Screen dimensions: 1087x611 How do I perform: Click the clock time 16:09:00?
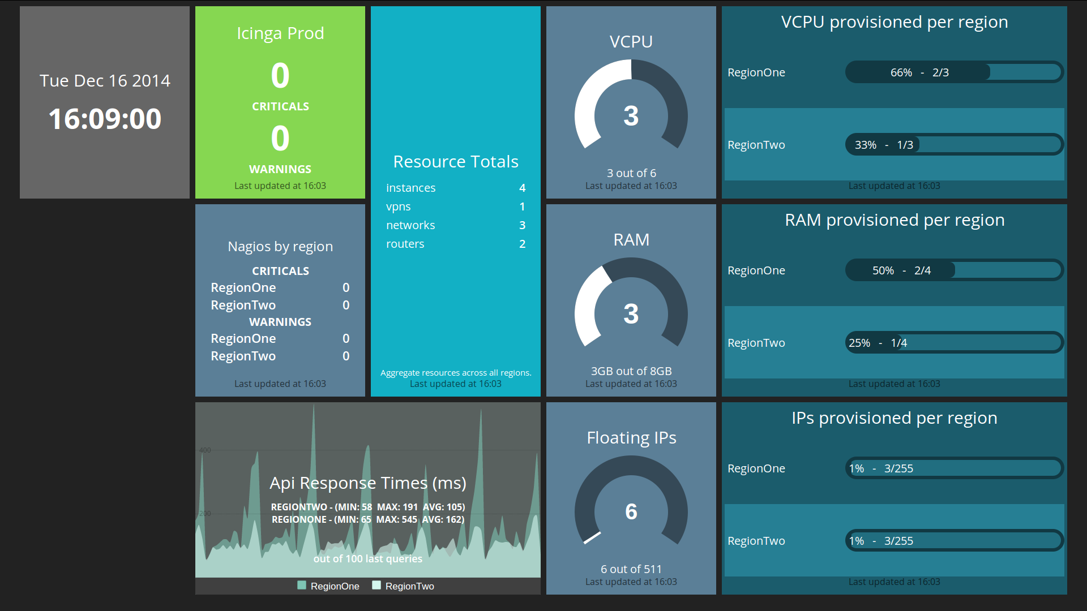click(105, 119)
